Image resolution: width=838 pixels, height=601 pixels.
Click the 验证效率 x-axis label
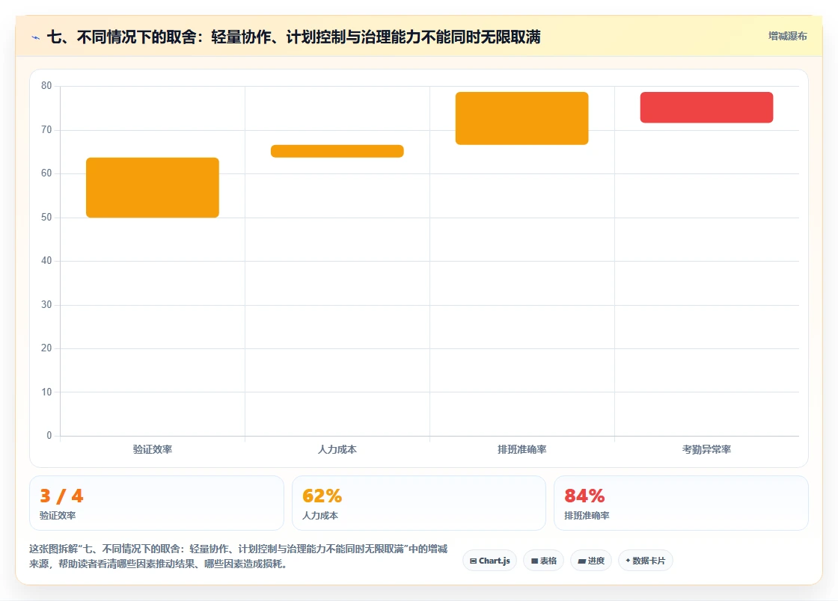(153, 449)
